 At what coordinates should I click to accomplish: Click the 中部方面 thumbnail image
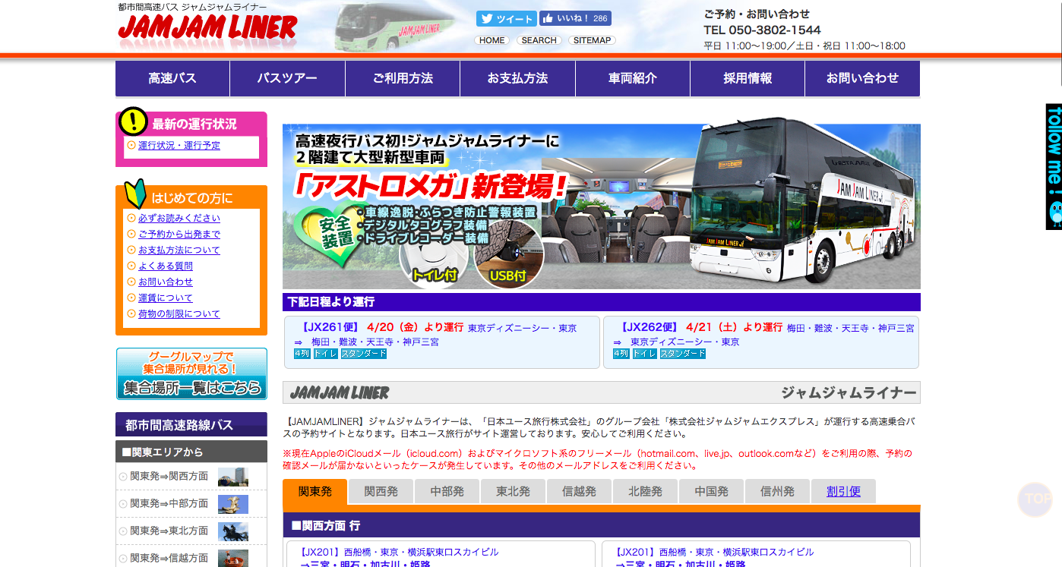233,504
